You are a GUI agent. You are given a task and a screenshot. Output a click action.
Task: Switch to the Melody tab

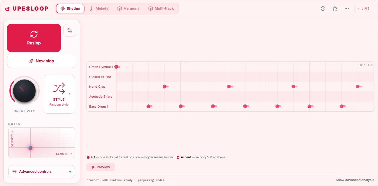(99, 9)
